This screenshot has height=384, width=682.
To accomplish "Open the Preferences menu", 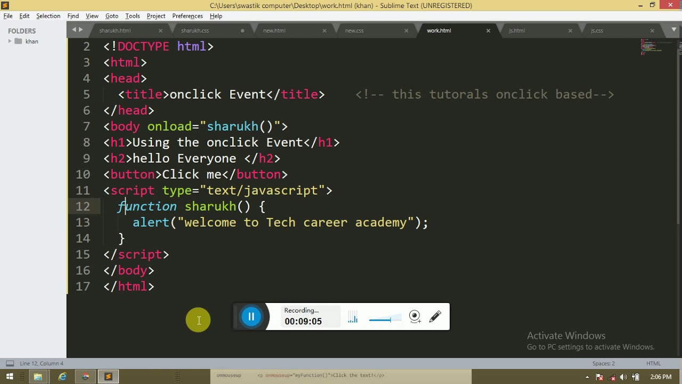I will [188, 16].
